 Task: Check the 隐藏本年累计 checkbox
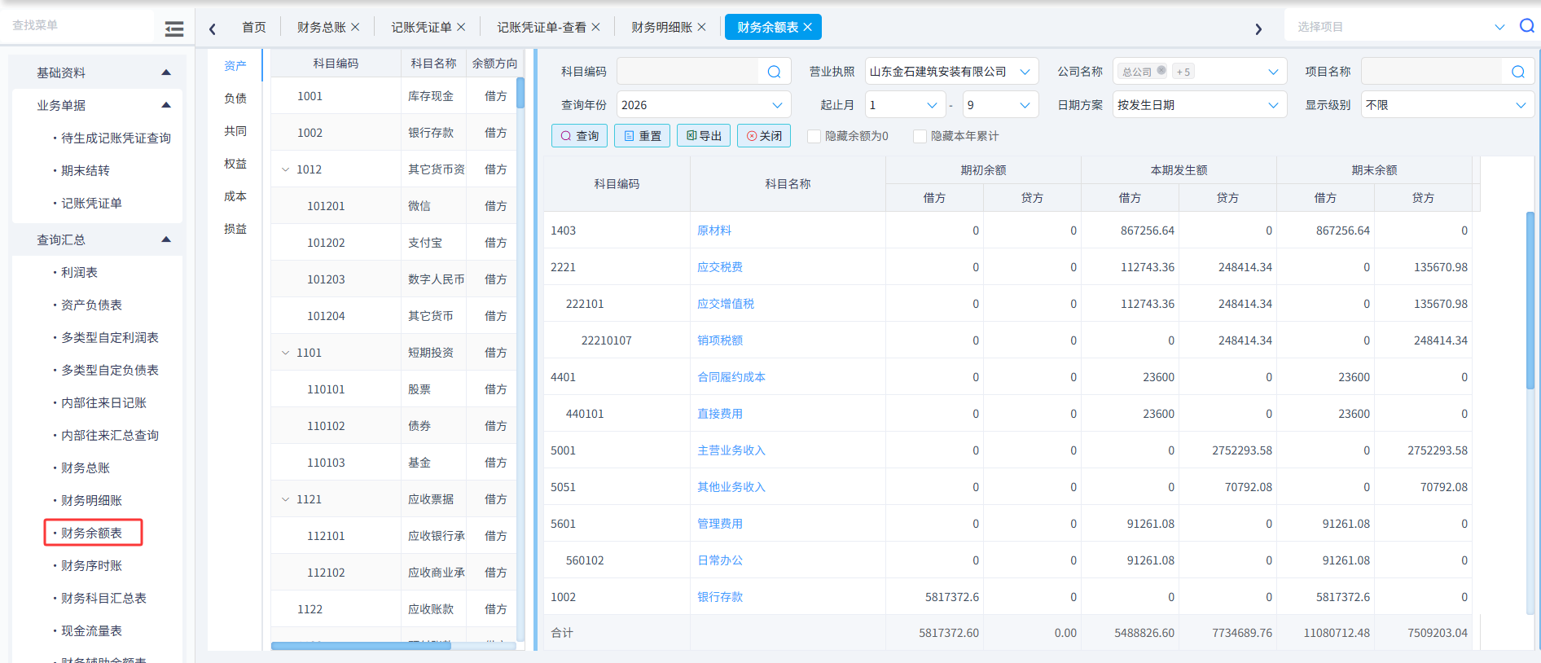pyautogui.click(x=920, y=136)
